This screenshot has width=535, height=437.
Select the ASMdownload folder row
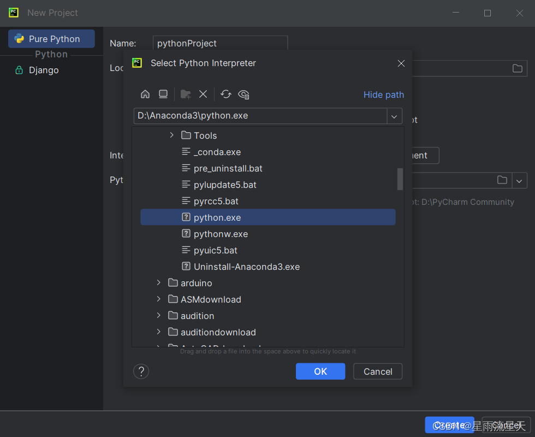(x=268, y=299)
